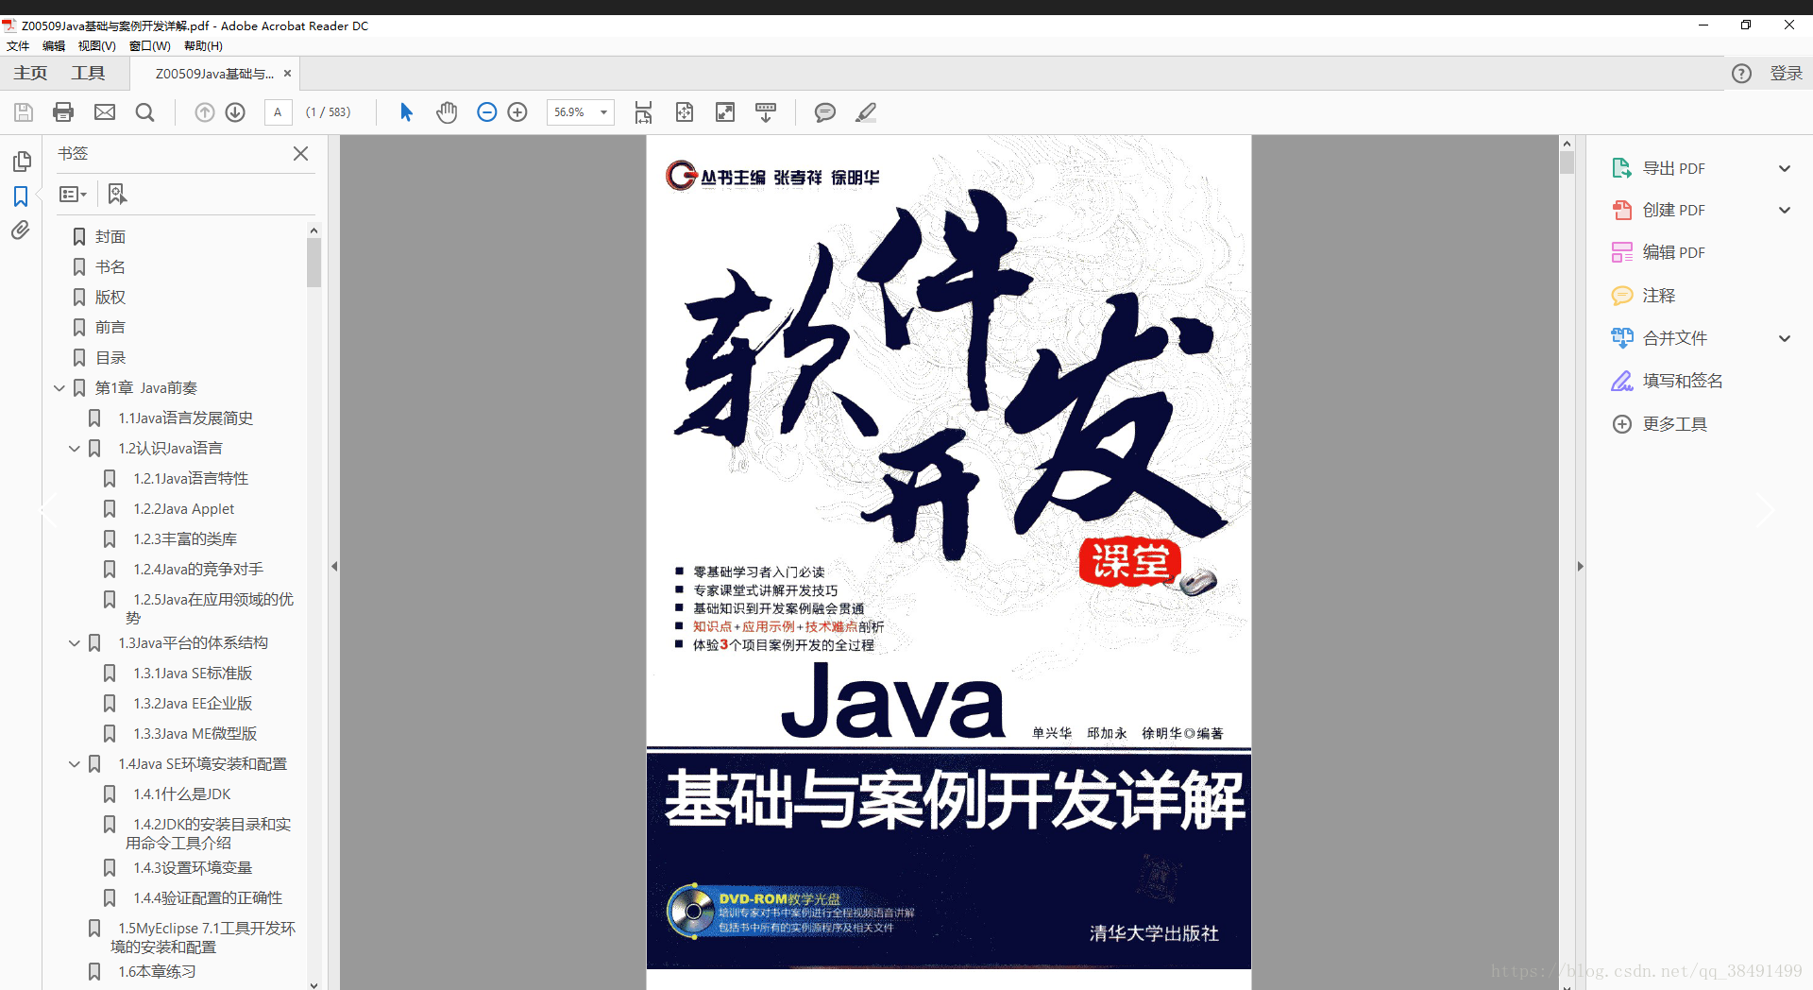Select the Highlight text pen tool

(866, 112)
